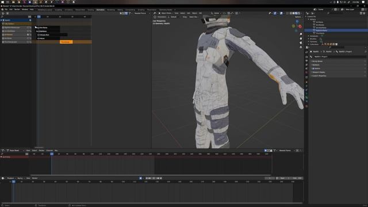This screenshot has width=368, height=207.
Task: Expand the Cameras group in outliner
Action: [x=309, y=41]
